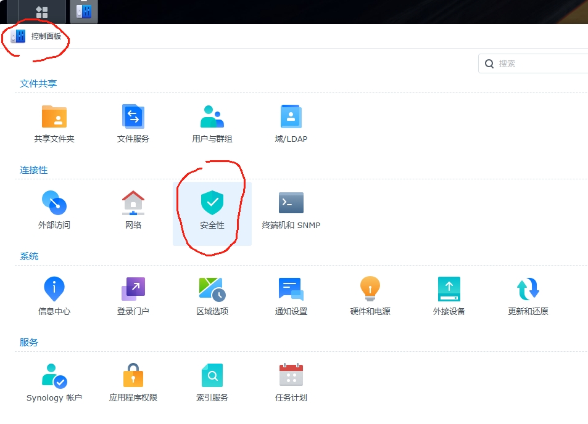Screen dimensions: 588x424
Task: Open 网络 network settings
Action: tap(133, 208)
